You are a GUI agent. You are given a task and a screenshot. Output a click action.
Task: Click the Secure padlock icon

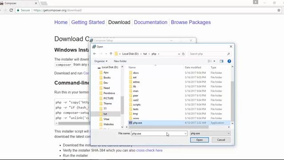[x=18, y=10]
